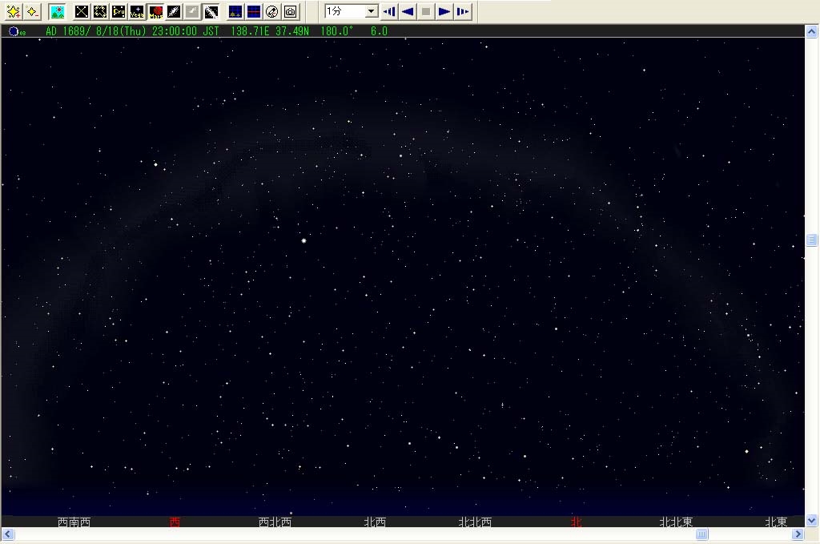Click the '北西' northwest label
Image resolution: width=820 pixels, height=544 pixels.
(375, 522)
